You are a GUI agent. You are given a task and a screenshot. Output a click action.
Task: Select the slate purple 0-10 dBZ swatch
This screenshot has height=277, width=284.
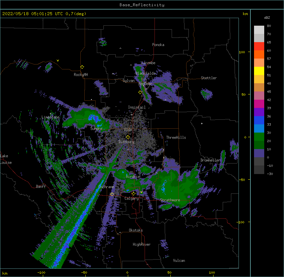coord(259,153)
